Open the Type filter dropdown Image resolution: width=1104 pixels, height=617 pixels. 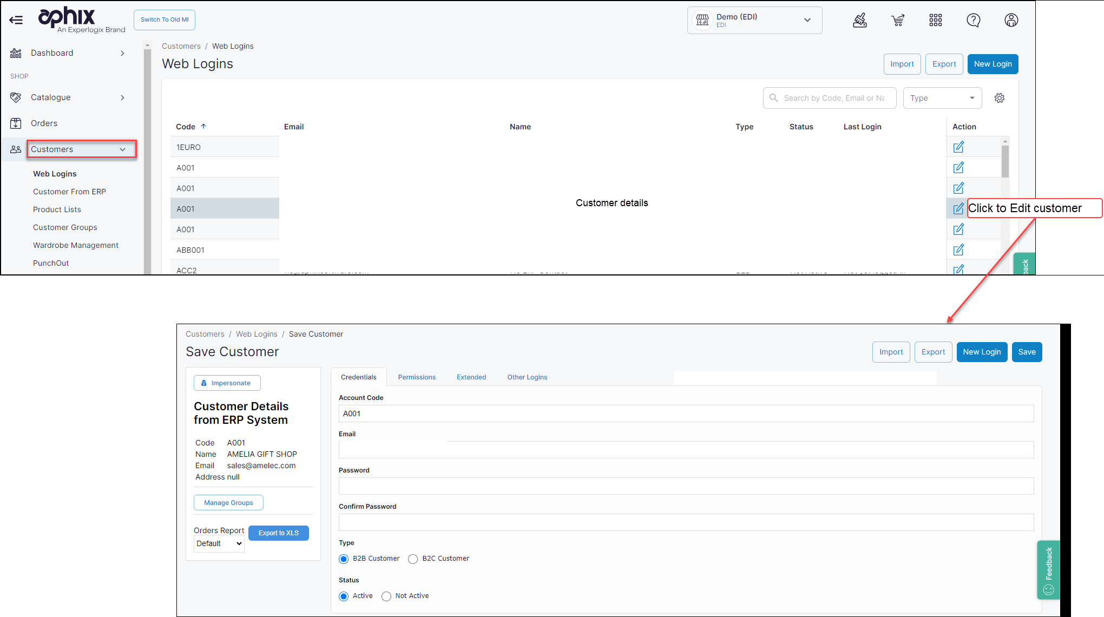tap(942, 98)
